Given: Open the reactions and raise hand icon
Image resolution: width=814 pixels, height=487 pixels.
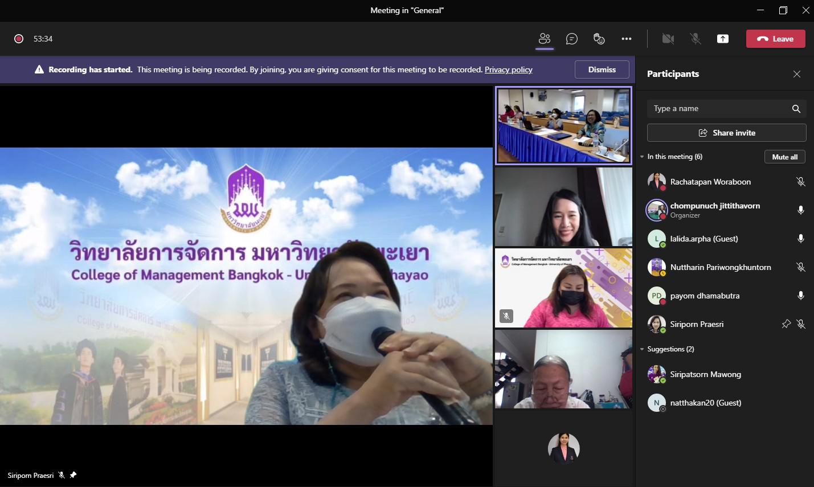Looking at the screenshot, I should (x=599, y=39).
